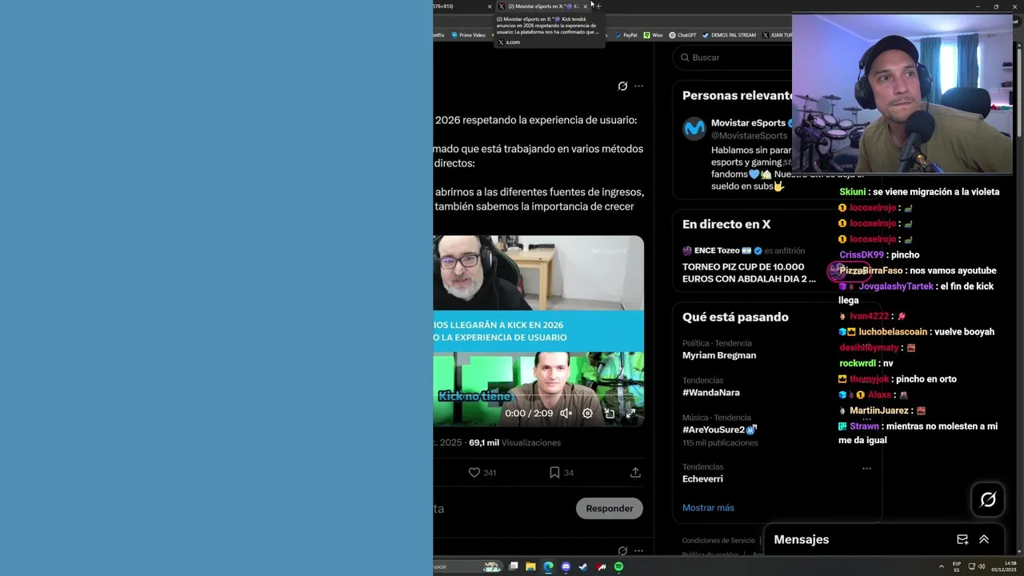Open the PayPal bookmark
The height and width of the screenshot is (576, 1024).
(x=626, y=35)
